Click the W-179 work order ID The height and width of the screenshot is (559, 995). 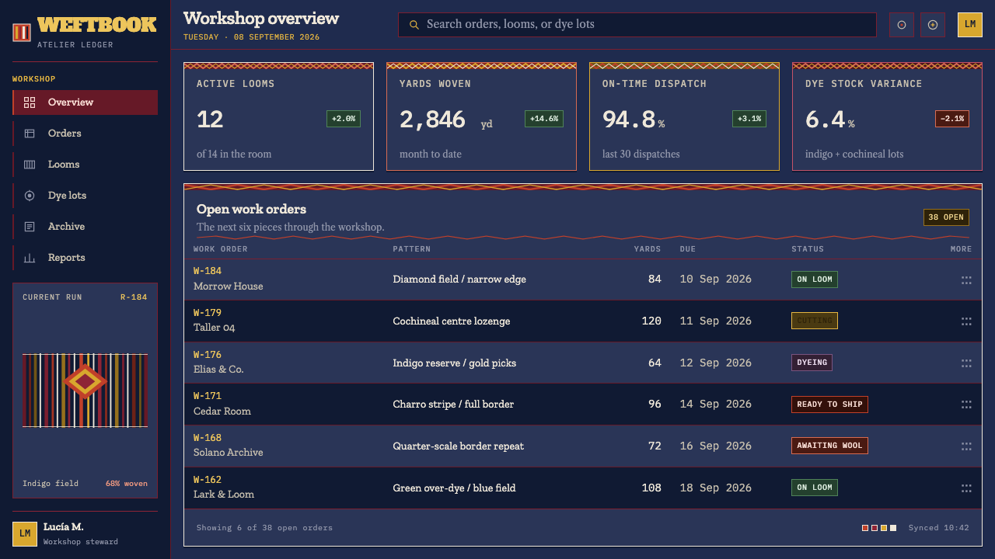208,313
